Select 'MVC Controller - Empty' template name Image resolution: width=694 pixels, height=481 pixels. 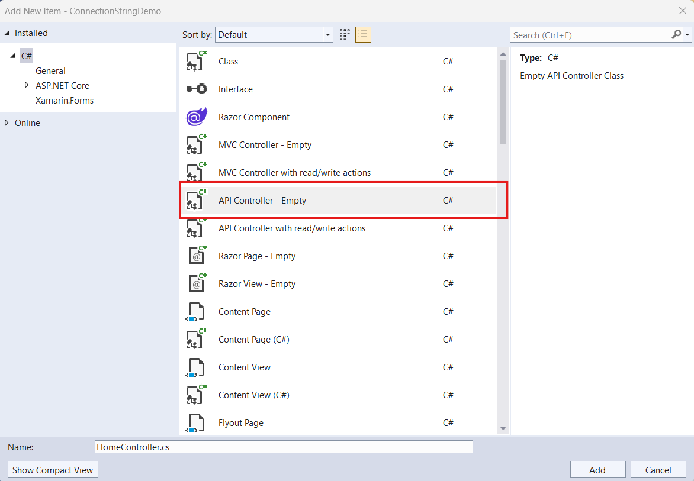click(x=265, y=145)
